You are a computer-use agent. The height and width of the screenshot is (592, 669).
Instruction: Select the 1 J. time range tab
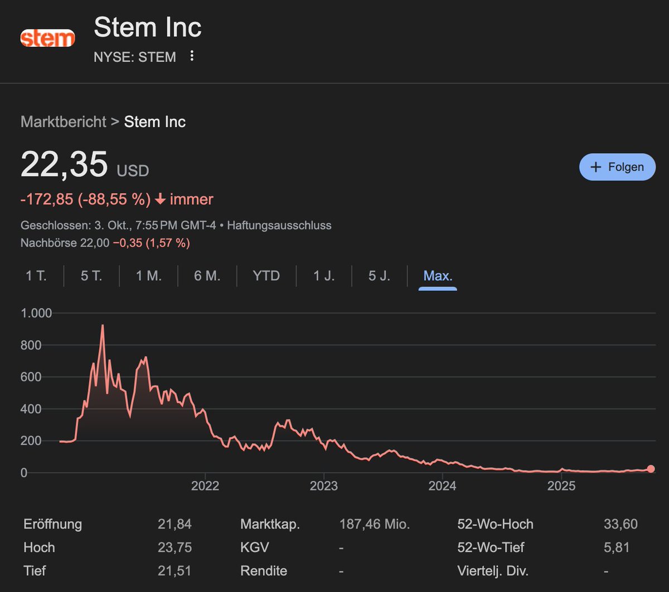(x=324, y=276)
